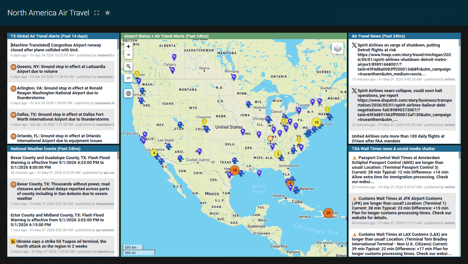Open the map layers selector
Viewport: 468px width, 264px height.
[x=338, y=48]
